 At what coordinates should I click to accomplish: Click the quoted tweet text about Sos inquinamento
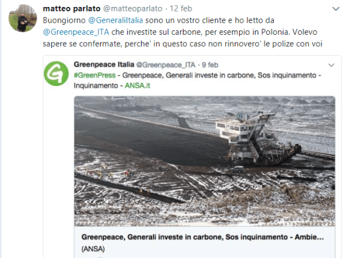tap(197, 80)
